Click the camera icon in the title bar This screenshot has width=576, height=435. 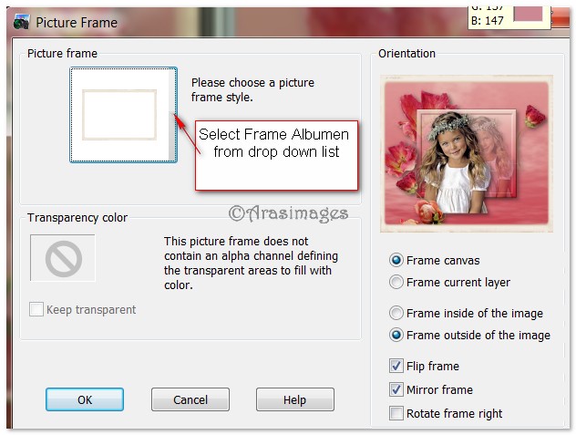[x=20, y=20]
